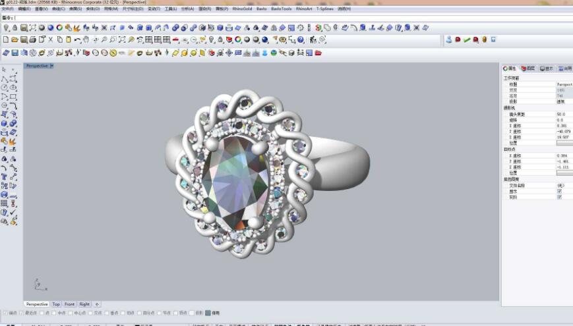Toggle the first osnap checkbox (端点)
Screen dimensions: 573x326
[5, 313]
